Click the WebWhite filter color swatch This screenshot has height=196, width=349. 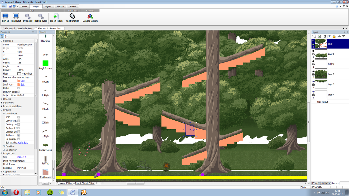tap(19, 74)
